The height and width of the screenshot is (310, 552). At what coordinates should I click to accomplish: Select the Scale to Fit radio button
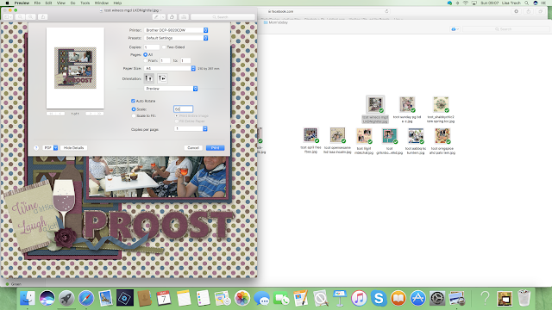click(x=134, y=115)
